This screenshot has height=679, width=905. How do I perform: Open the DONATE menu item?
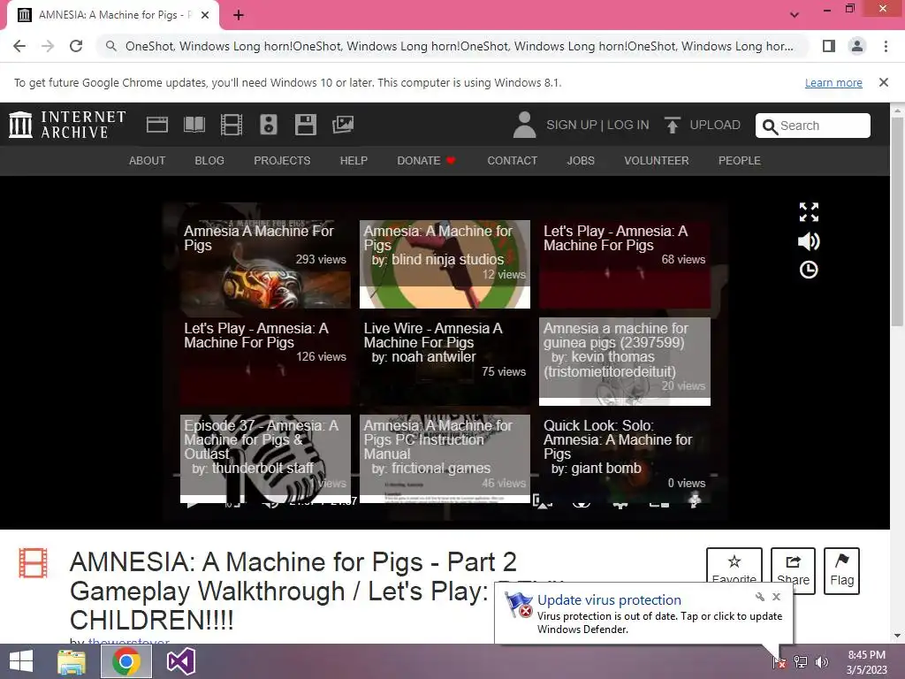(x=426, y=161)
